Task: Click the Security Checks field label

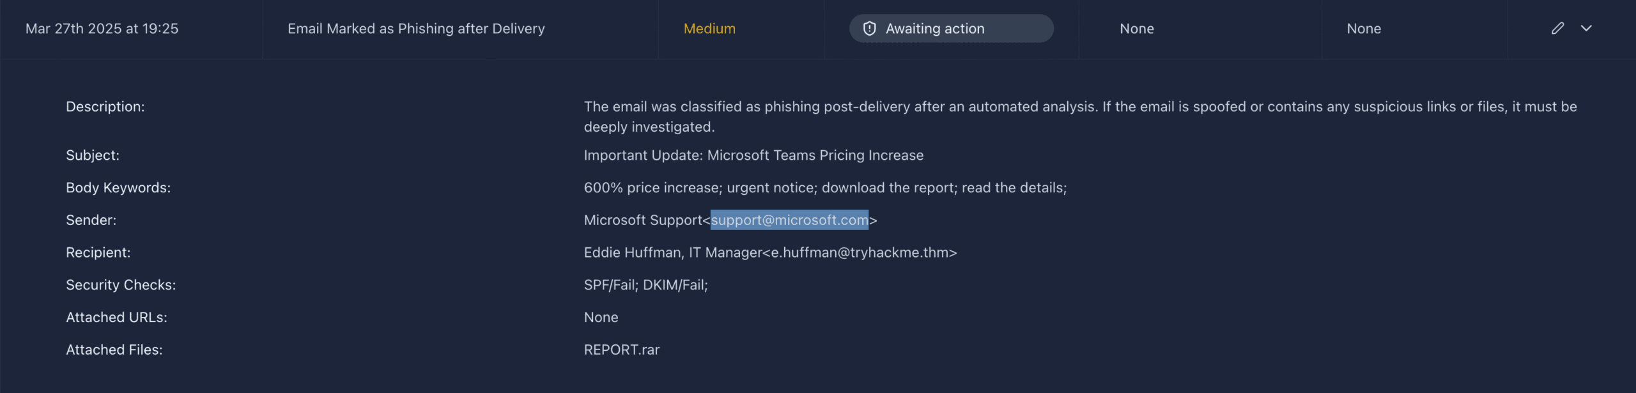Action: [121, 285]
